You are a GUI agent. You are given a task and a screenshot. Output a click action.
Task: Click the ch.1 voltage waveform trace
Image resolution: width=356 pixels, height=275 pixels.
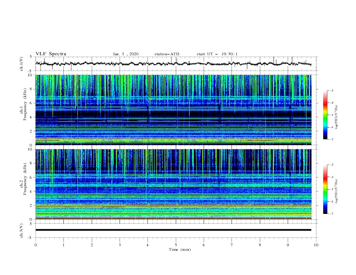[x=173, y=64]
